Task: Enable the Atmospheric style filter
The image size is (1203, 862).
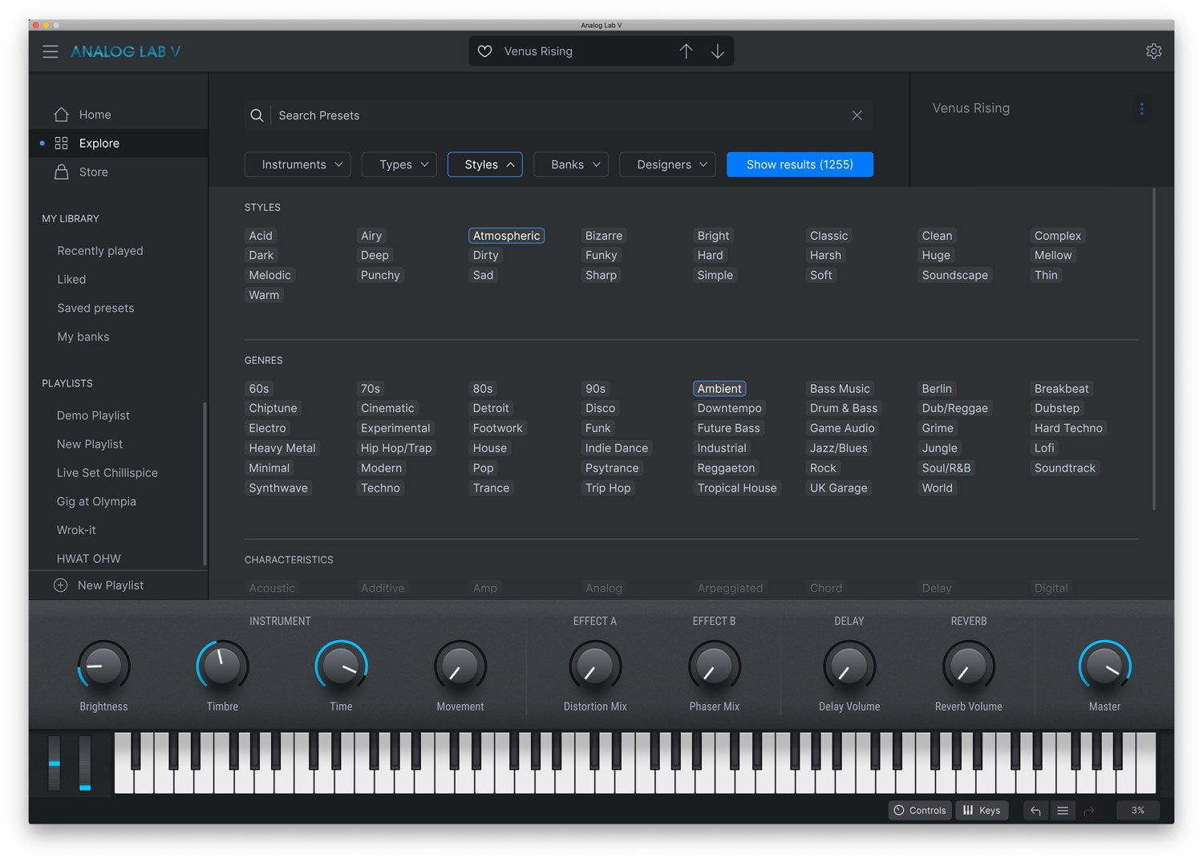Action: (x=506, y=235)
